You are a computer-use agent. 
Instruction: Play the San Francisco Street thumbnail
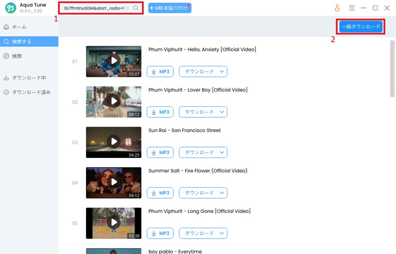point(114,142)
